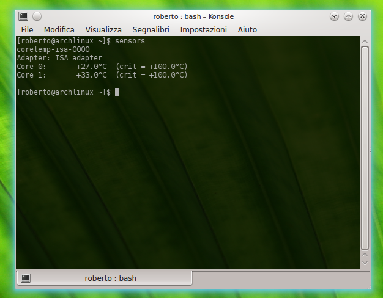The image size is (383, 298).
Task: Click the Core 1 temperature +33.0°C
Action: pyautogui.click(x=91, y=75)
